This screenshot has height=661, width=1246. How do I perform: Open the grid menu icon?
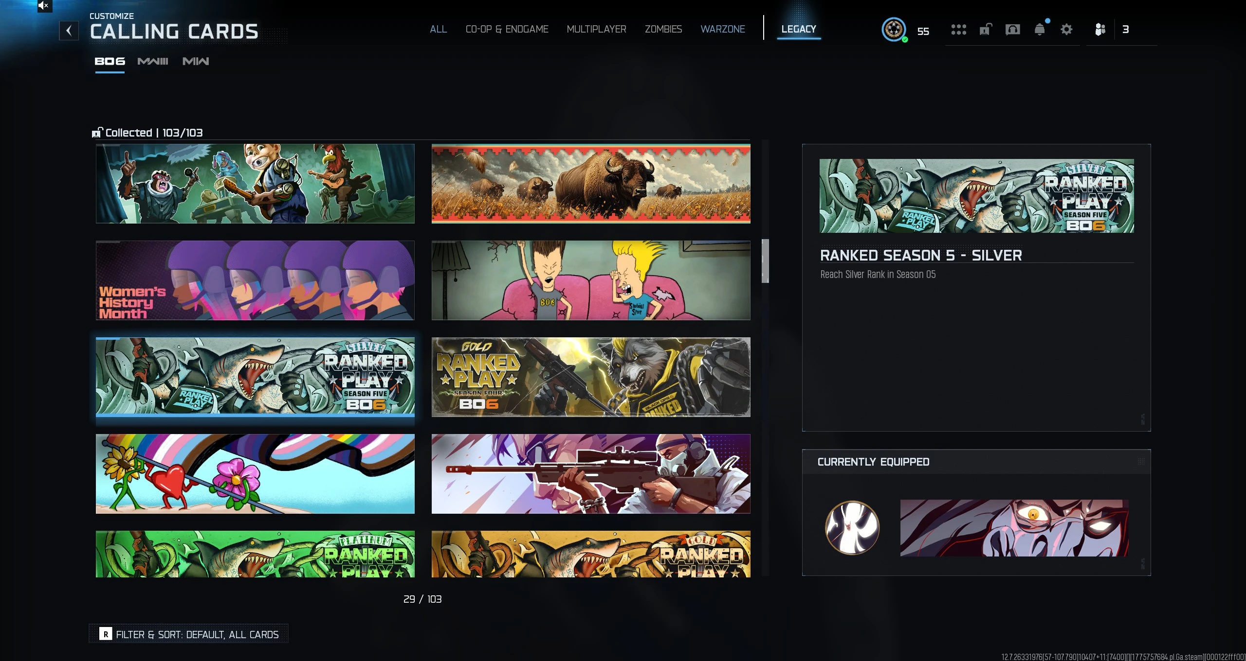958,30
